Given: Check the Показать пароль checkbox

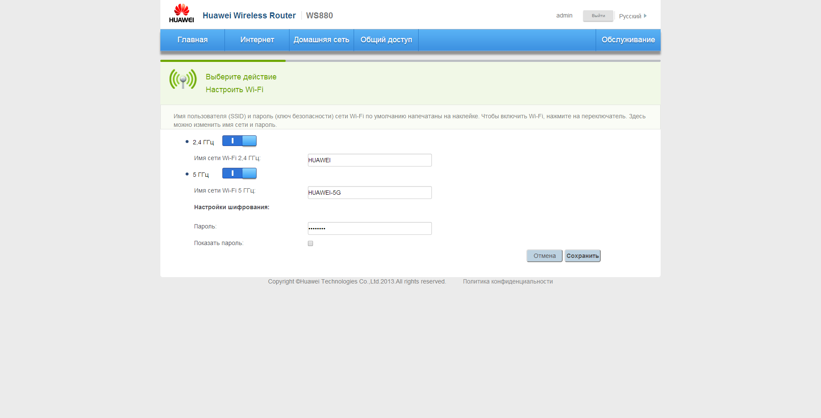Looking at the screenshot, I should click(310, 243).
